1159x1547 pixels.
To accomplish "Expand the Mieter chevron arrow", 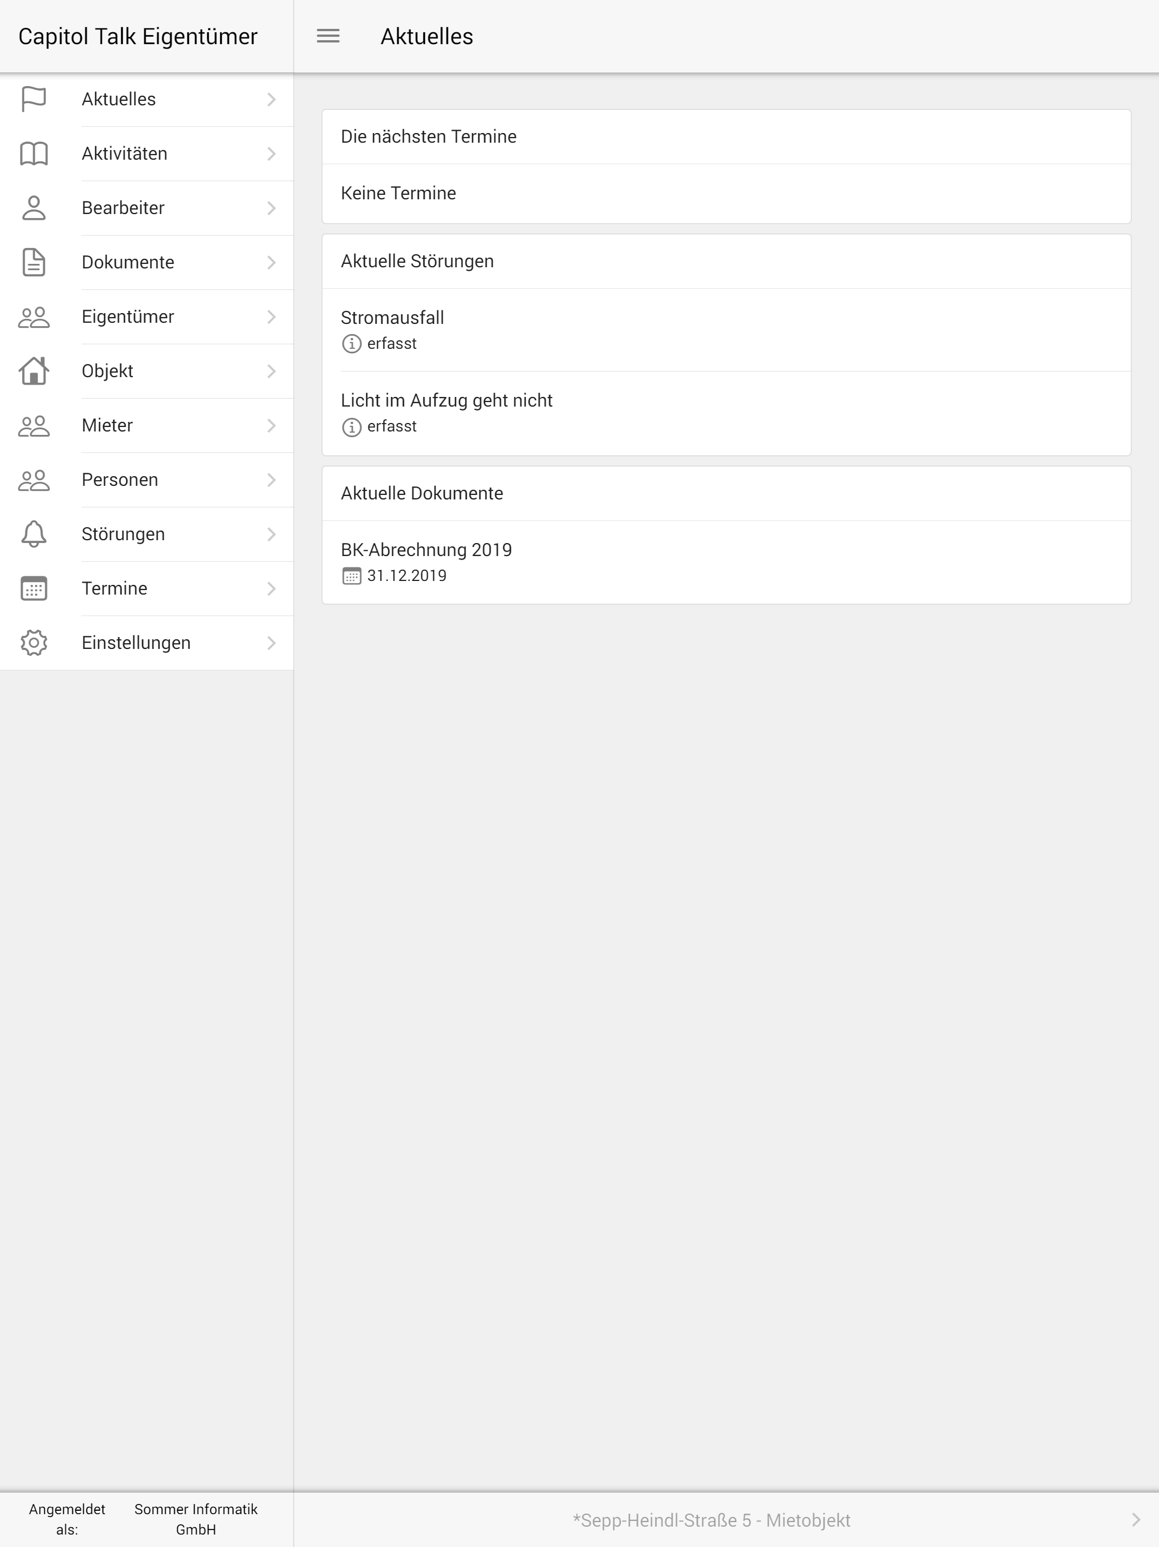I will 272,425.
